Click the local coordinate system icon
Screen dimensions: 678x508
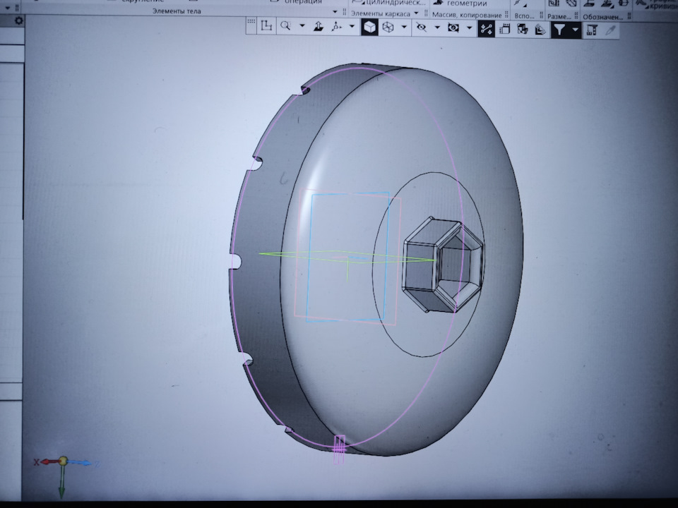click(266, 28)
